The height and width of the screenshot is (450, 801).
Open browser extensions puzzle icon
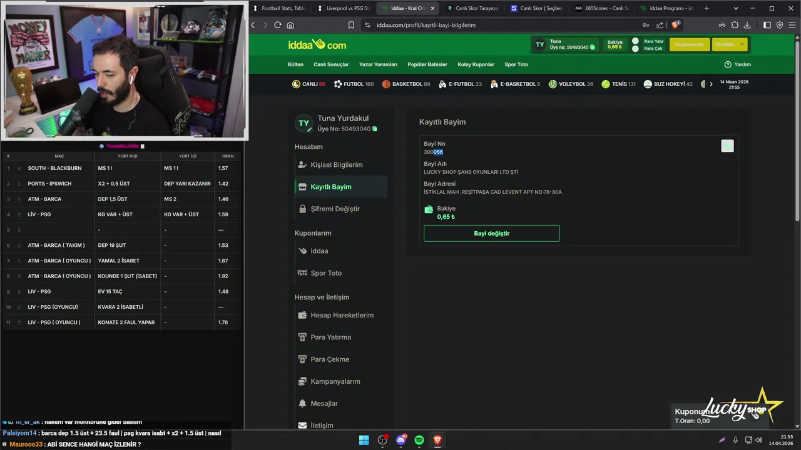[x=735, y=25]
